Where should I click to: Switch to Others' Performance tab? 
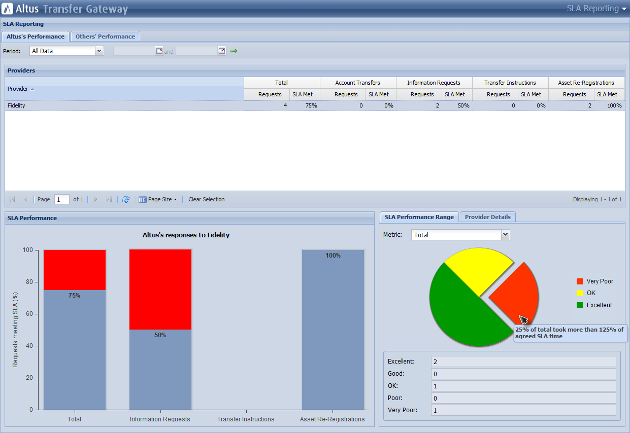(105, 37)
